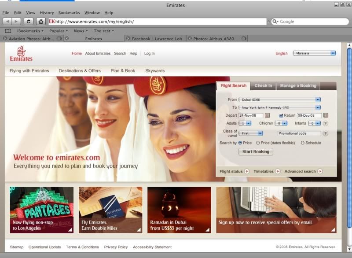Image resolution: width=352 pixels, height=258 pixels.
Task: Open the Log In link
Action: click(x=149, y=53)
